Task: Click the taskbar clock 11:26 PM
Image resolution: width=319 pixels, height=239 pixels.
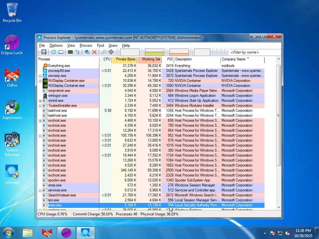Action: tap(303, 233)
